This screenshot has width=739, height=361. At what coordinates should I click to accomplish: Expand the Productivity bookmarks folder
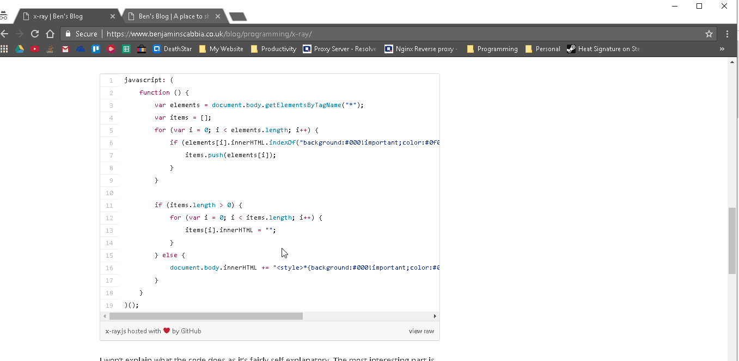(x=273, y=49)
